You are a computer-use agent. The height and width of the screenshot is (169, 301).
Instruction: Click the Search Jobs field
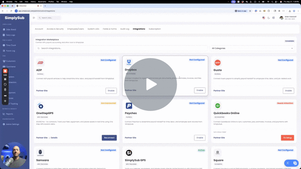(49, 18)
